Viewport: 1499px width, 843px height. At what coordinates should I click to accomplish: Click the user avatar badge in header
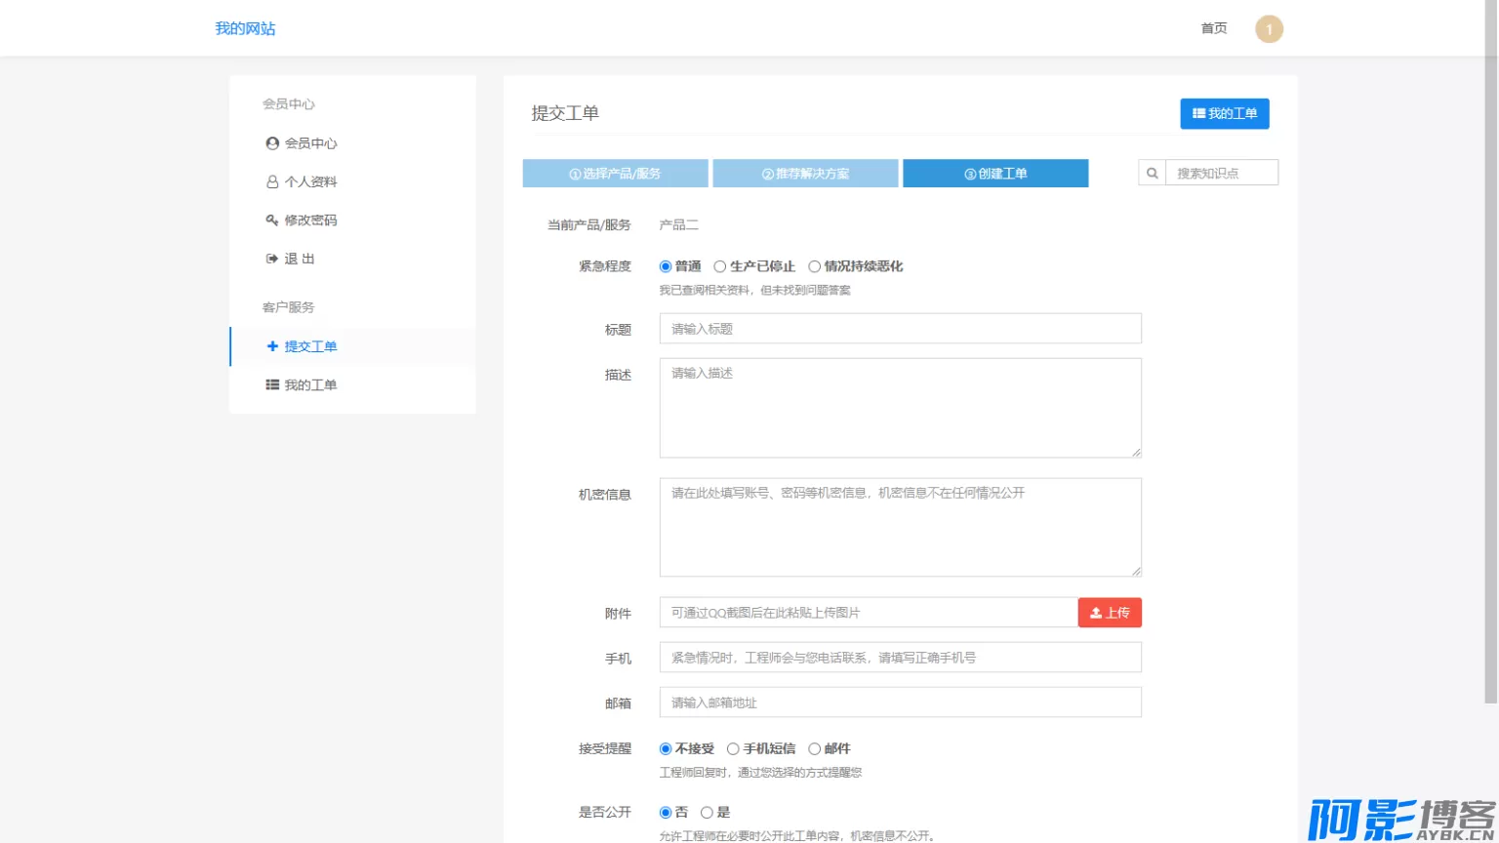pos(1269,29)
